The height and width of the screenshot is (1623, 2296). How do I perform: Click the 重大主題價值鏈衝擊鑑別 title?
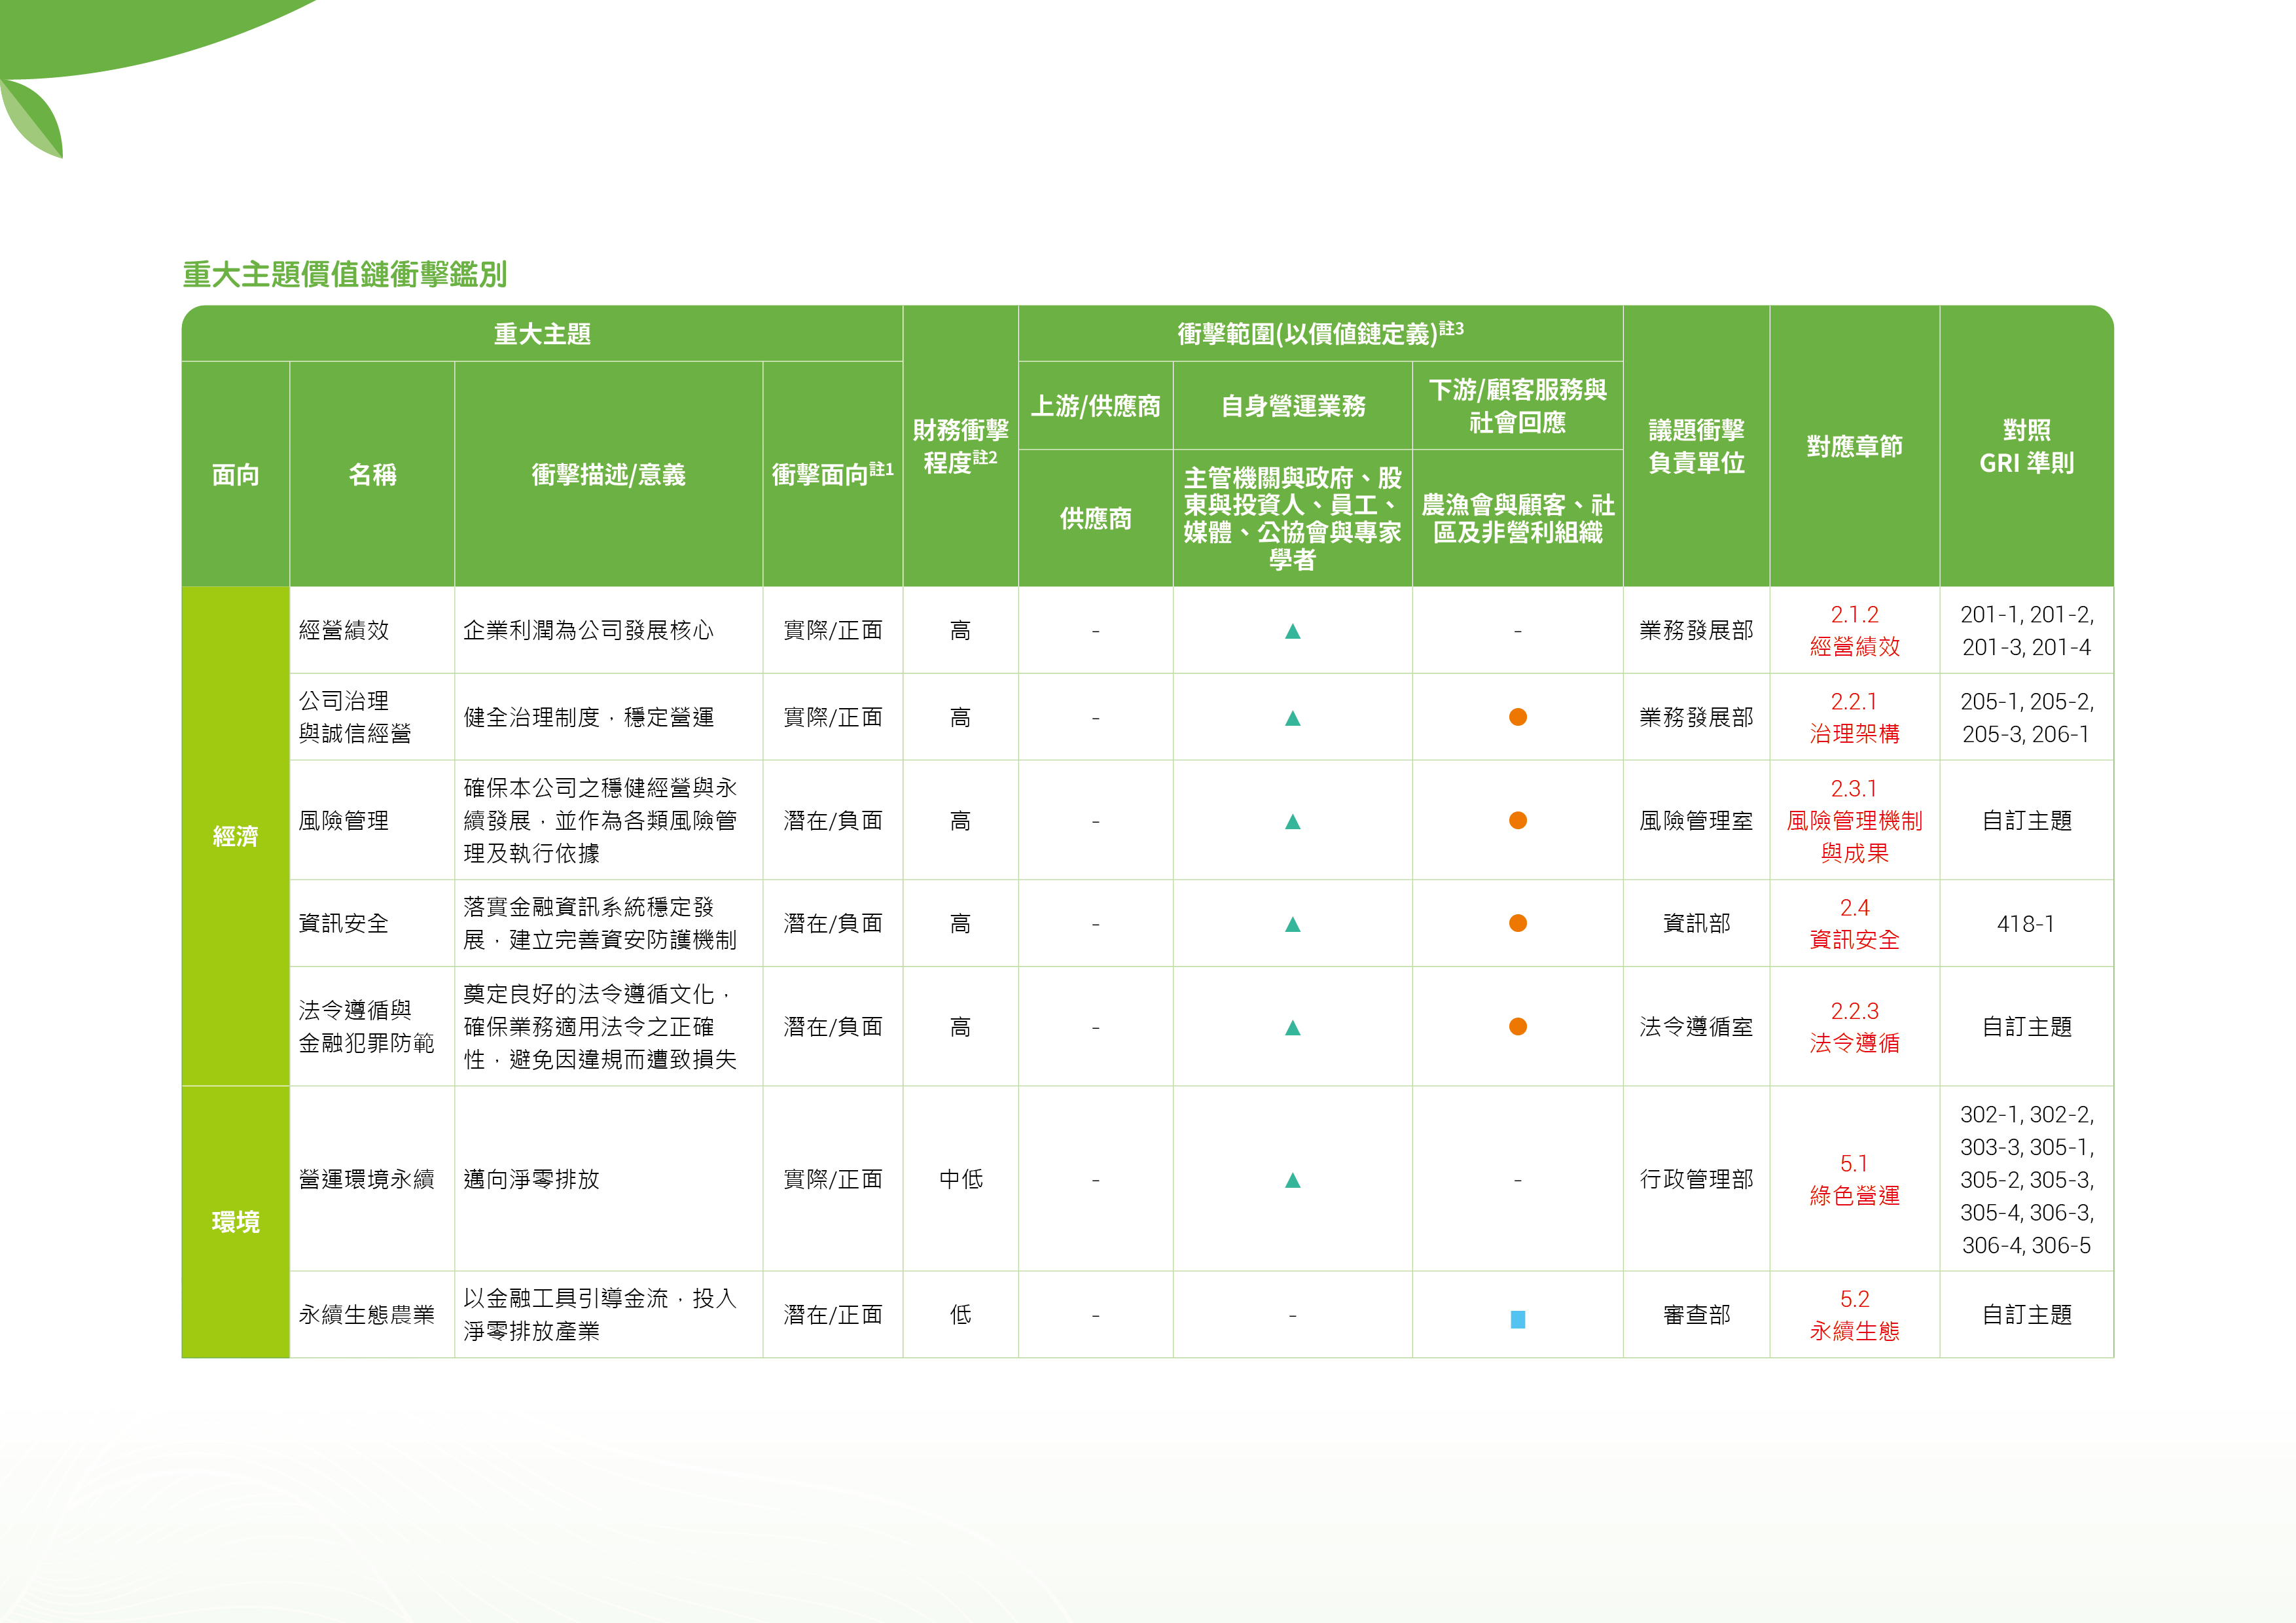tap(345, 274)
